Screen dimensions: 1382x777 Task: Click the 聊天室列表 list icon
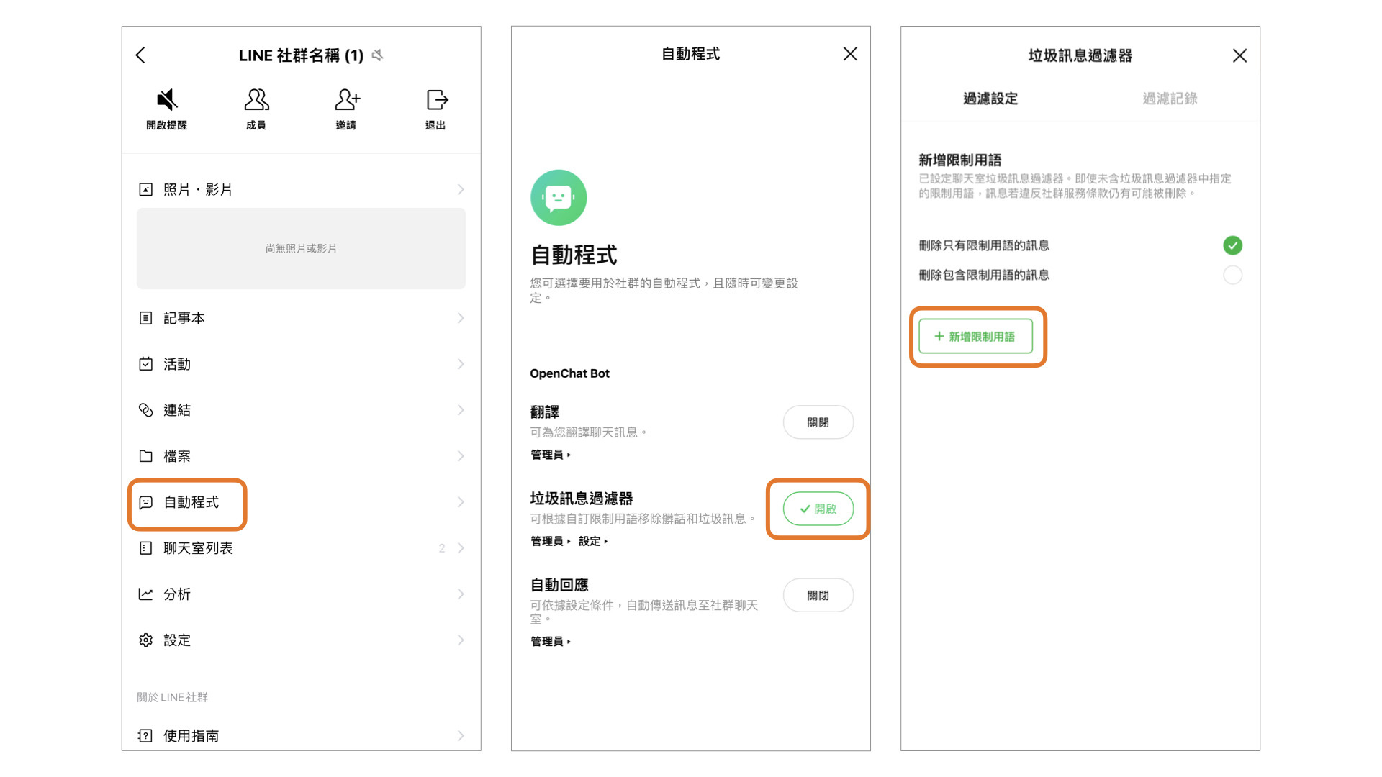[145, 548]
